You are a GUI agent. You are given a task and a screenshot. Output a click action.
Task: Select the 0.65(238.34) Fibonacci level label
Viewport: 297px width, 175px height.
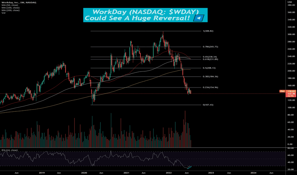coord(210,57)
